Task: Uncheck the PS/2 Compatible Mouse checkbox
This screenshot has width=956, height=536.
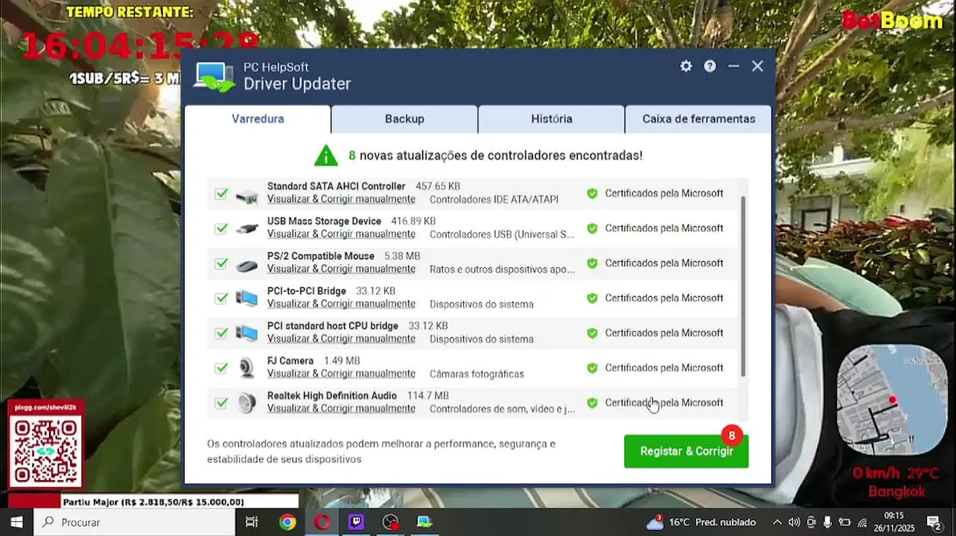Action: click(221, 264)
